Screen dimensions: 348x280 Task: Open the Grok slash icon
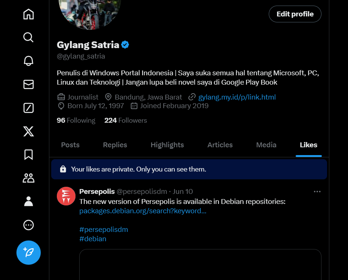coord(28,108)
